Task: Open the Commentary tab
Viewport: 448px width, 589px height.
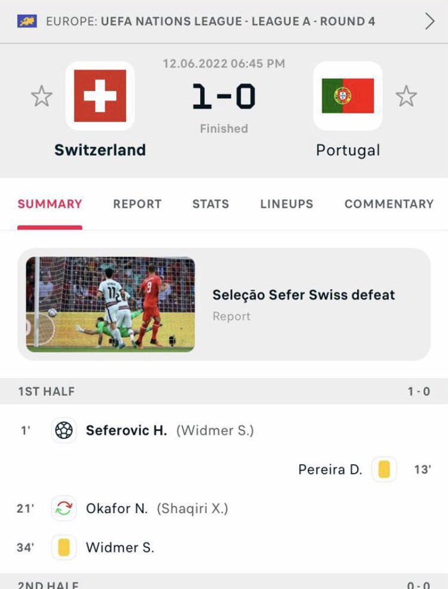Action: coord(389,203)
